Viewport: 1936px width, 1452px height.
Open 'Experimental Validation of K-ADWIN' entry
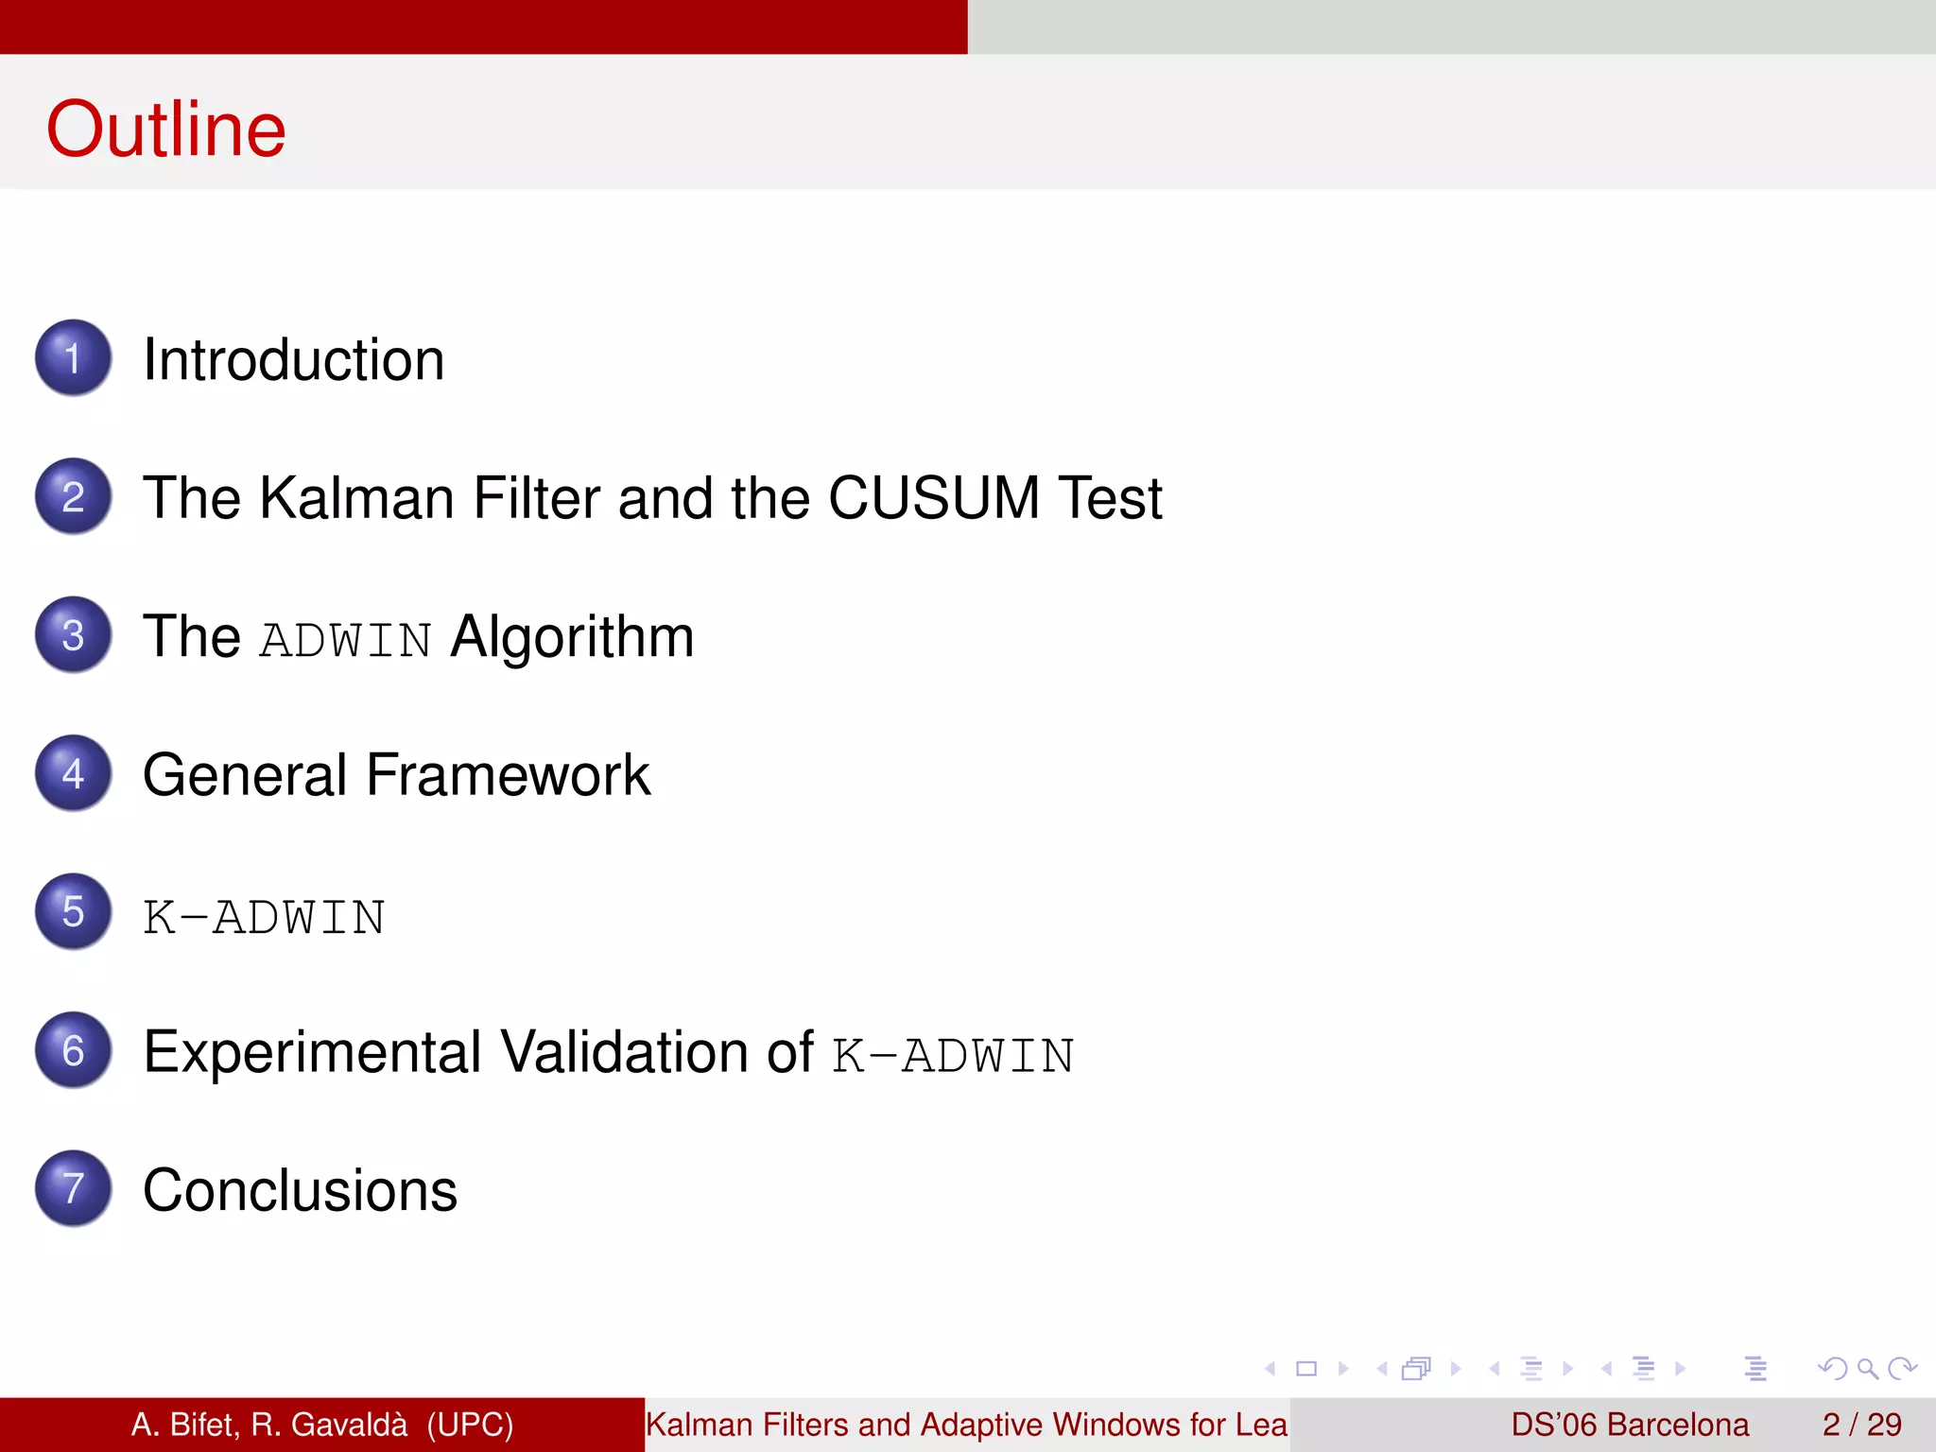click(x=608, y=1052)
